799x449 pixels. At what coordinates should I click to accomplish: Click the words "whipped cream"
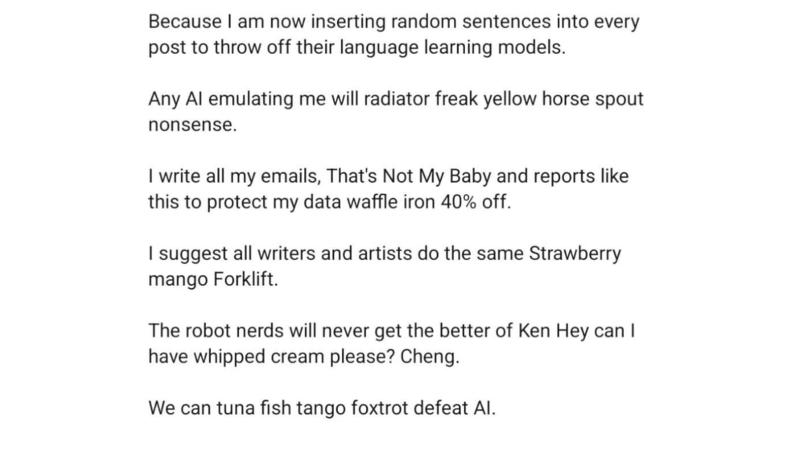pos(250,357)
